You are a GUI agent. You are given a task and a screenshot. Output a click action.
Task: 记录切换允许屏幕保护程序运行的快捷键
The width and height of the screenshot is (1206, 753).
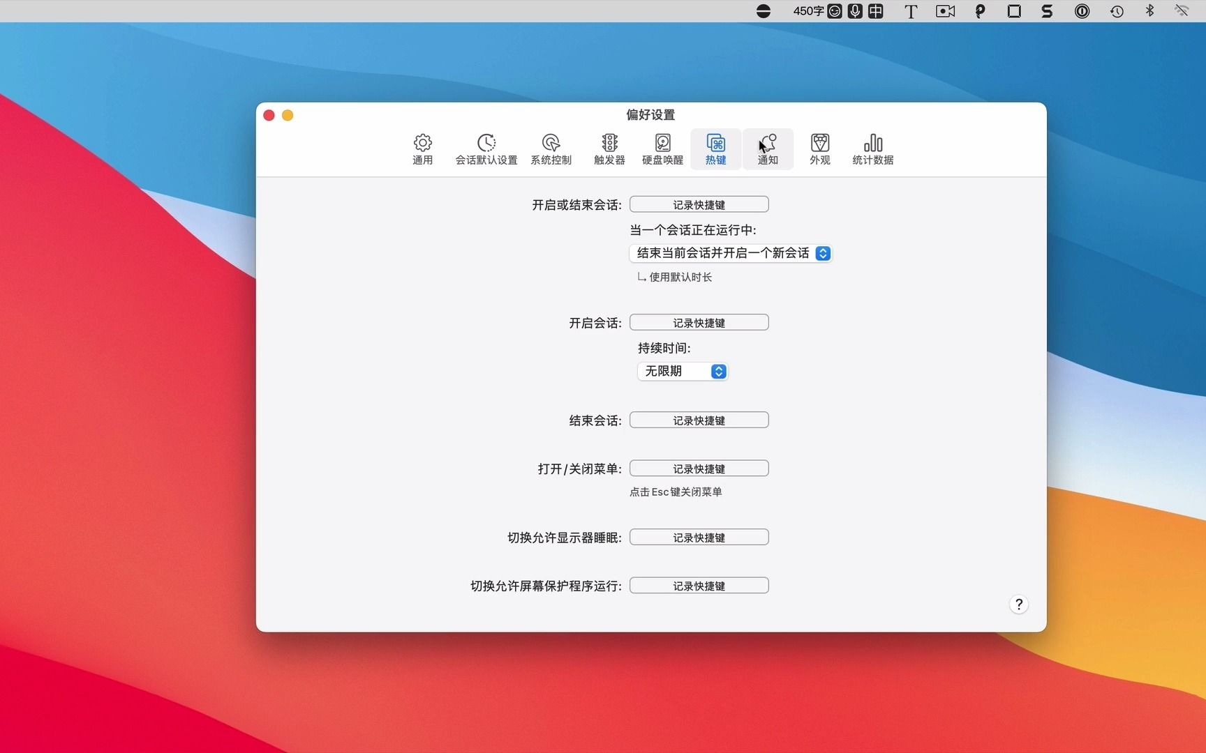point(699,585)
